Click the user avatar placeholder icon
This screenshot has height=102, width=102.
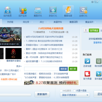pyautogui.click(x=86, y=30)
